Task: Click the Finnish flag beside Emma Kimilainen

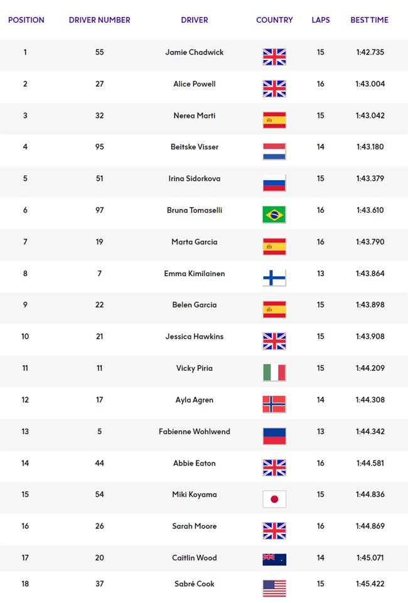Action: 274,278
